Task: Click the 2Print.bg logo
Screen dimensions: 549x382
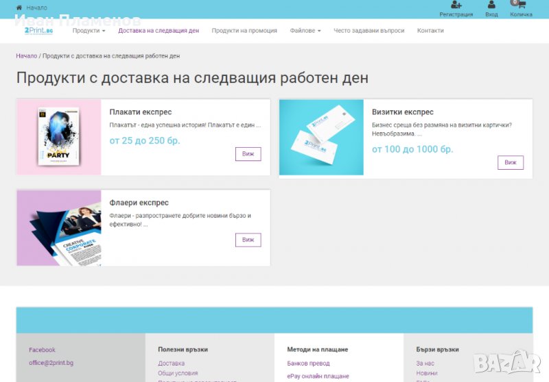Action: pos(38,30)
